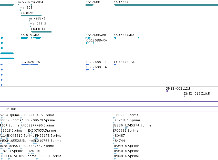Select the EK207055.5prime EST feature
The height and width of the screenshot is (160, 218).
pos(31,133)
